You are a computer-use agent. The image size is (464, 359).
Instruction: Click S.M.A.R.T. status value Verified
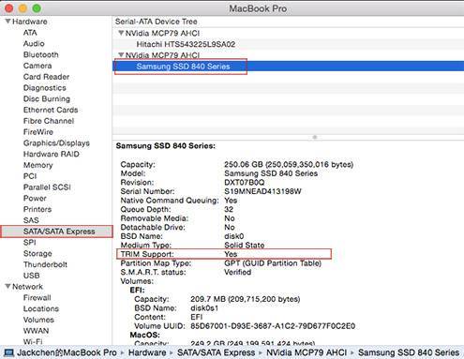pyautogui.click(x=237, y=272)
